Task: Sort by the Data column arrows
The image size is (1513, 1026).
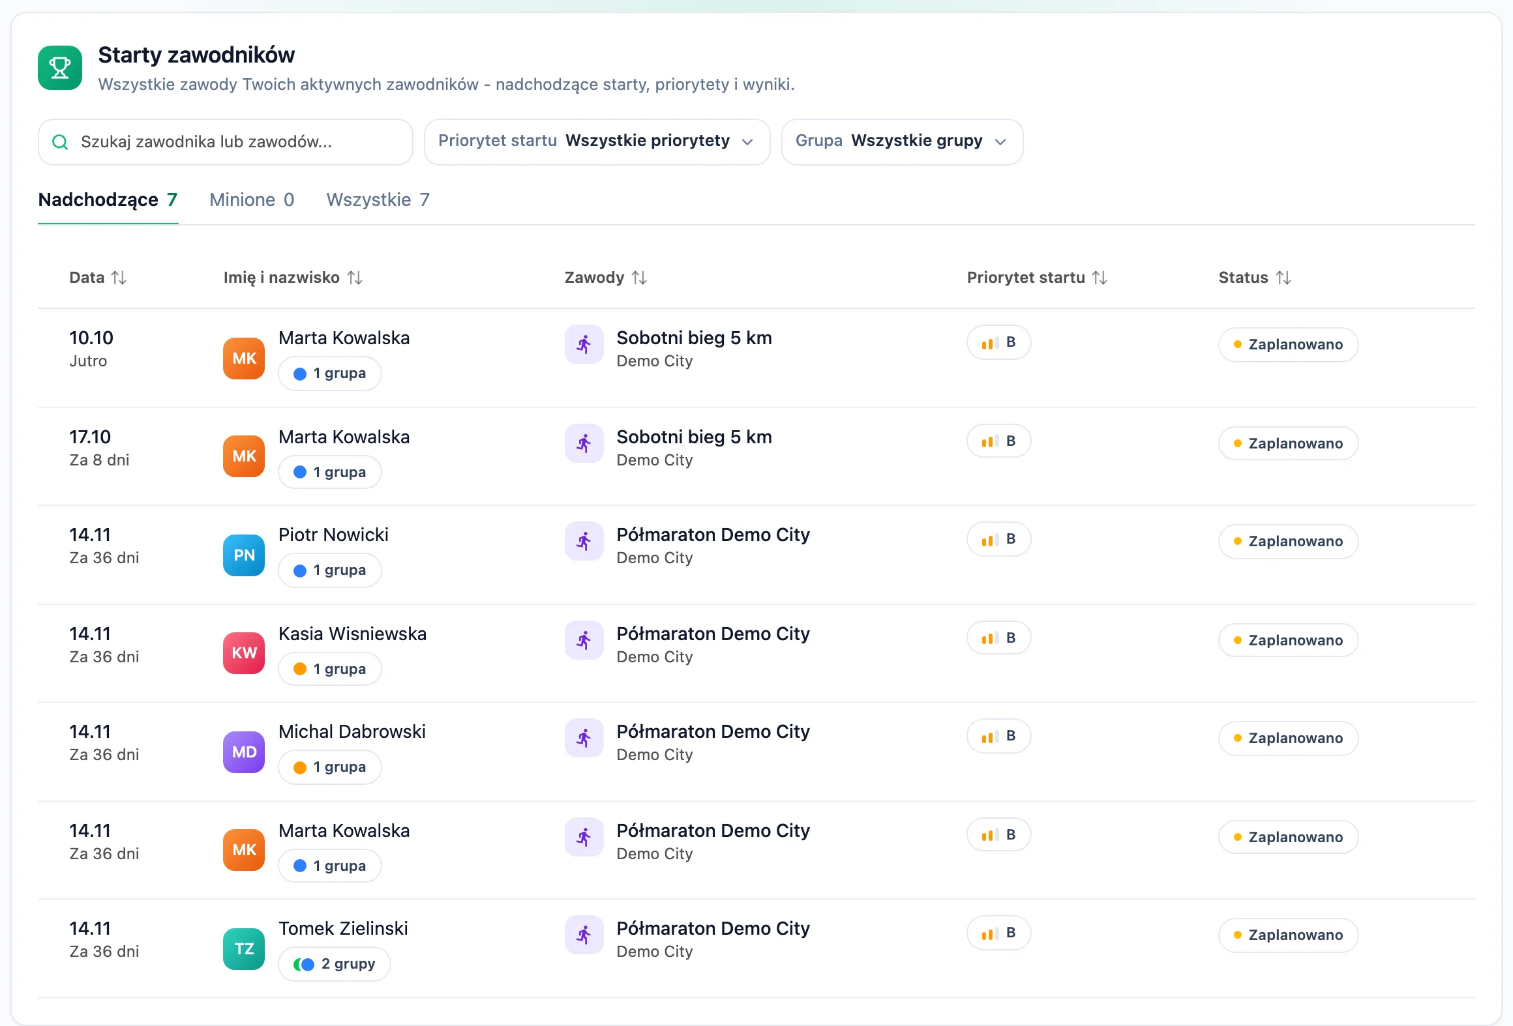Action: coord(119,278)
